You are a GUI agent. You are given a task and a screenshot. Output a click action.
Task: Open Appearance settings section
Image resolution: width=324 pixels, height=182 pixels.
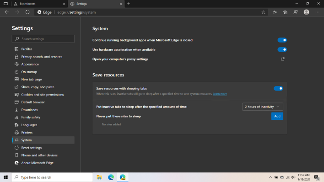pyautogui.click(x=43, y=64)
